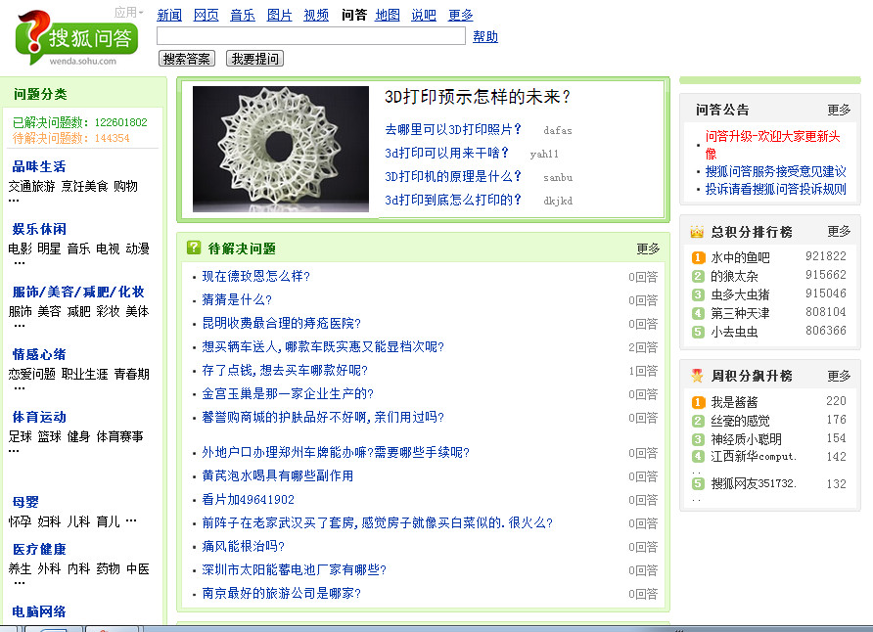Focus the question search input field

click(311, 35)
